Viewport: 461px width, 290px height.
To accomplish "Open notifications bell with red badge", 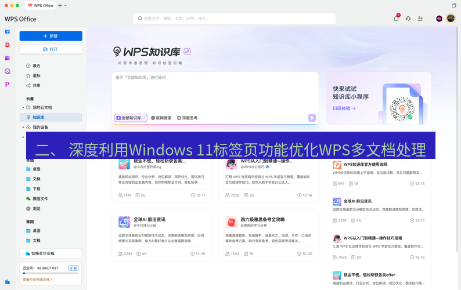I will coord(397,19).
